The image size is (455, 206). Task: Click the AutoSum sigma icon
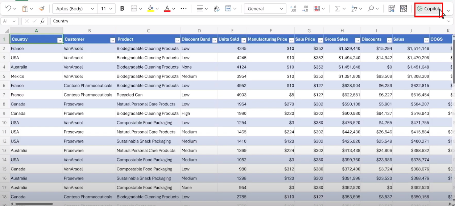[x=338, y=8]
